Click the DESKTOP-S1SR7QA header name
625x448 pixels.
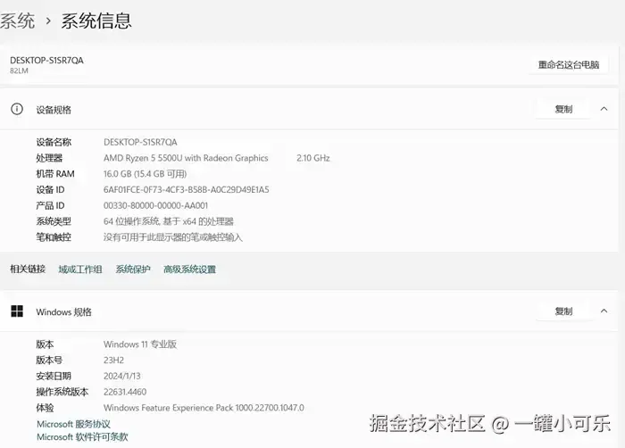point(46,60)
